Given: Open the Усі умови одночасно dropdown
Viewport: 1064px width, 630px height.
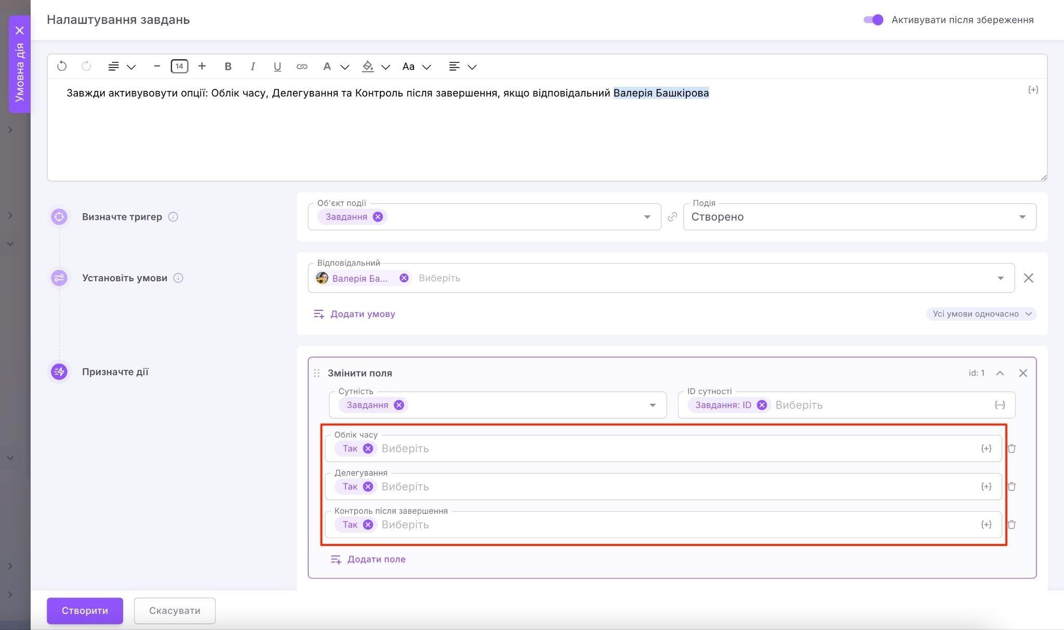Looking at the screenshot, I should tap(981, 314).
